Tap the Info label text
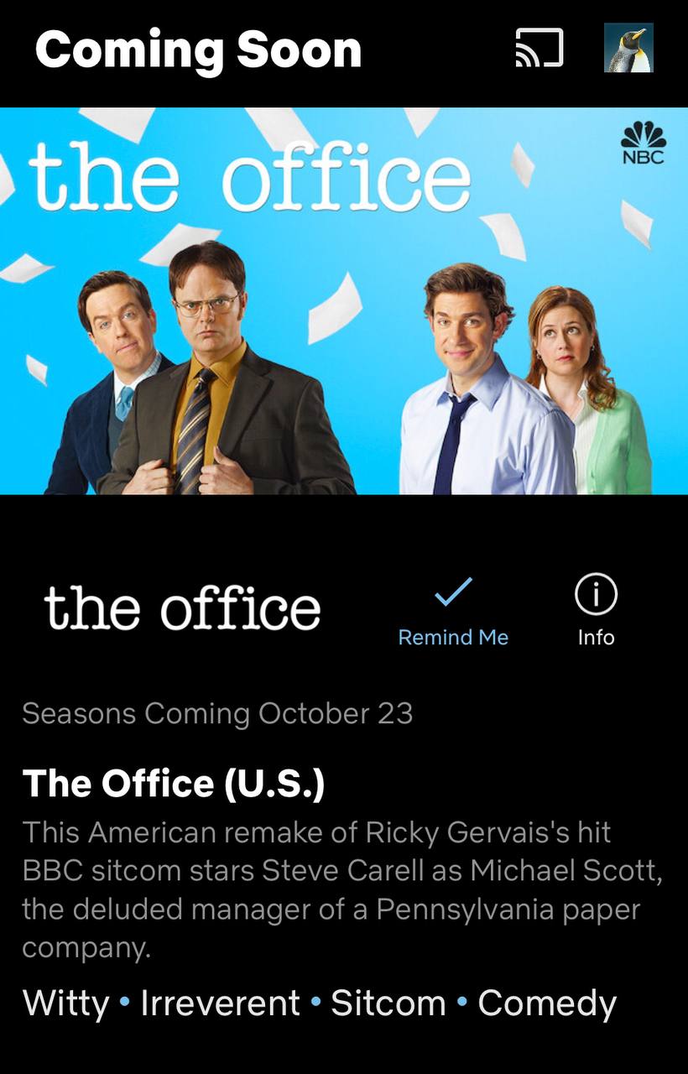The height and width of the screenshot is (1074, 688). coord(596,638)
